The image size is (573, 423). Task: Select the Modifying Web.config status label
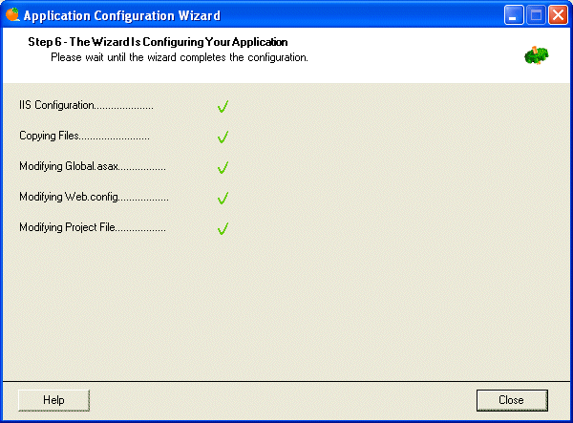(94, 198)
